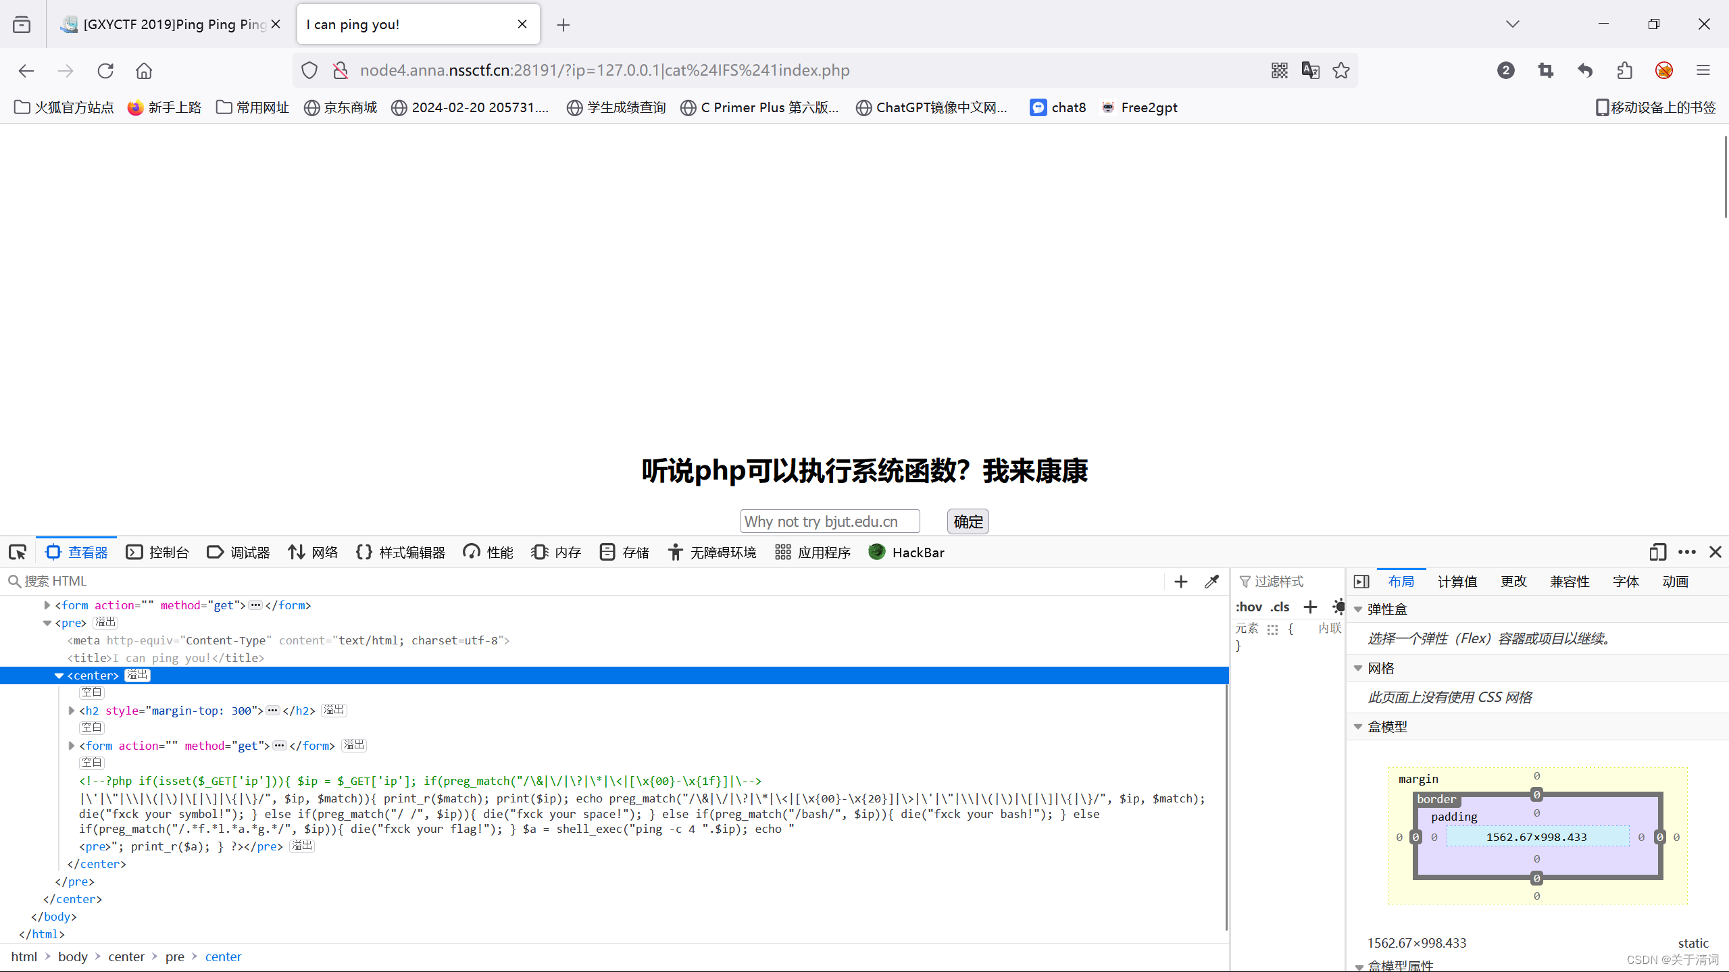
Task: Expand the h2 margin-top element
Action: click(x=72, y=711)
